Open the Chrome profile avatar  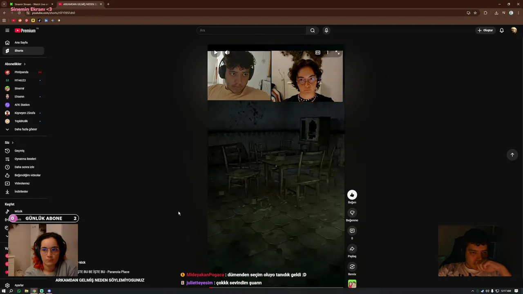(x=511, y=13)
